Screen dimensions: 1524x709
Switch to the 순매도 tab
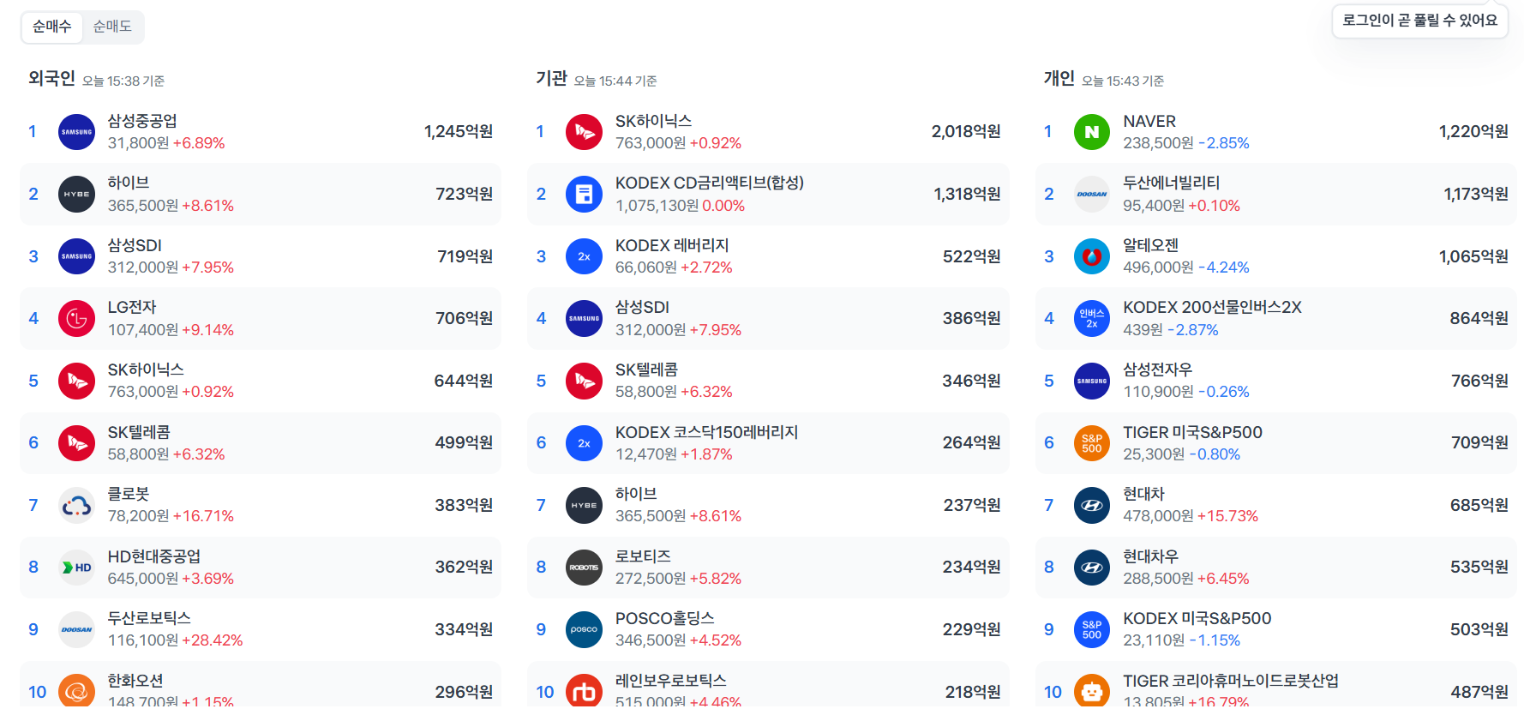point(112,27)
